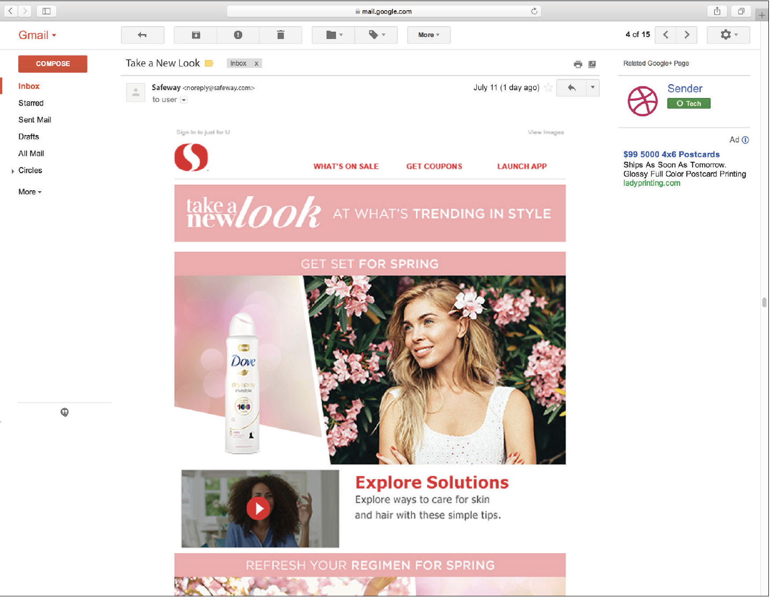
Task: Open the More actions toolbar menu
Action: [428, 35]
